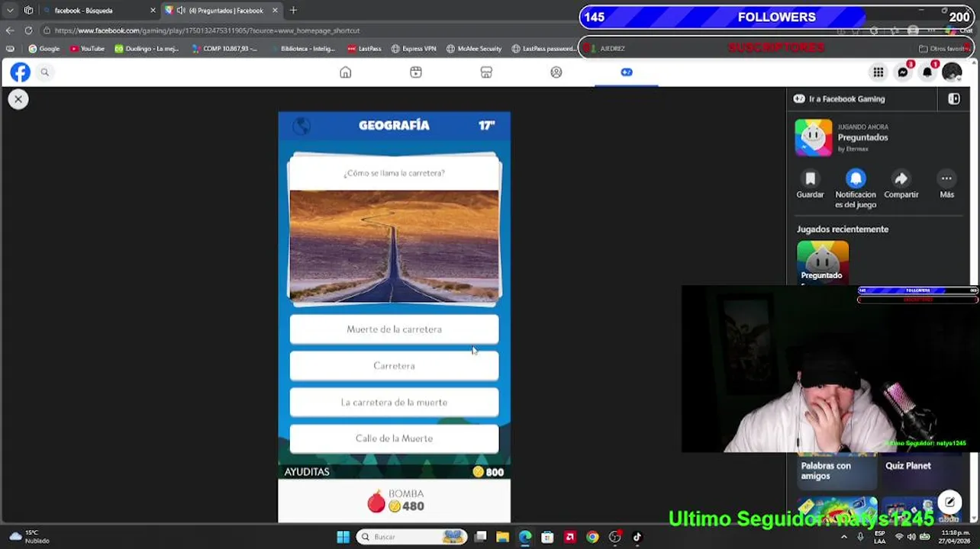Click the 800 coins balance
This screenshot has height=549, width=980.
[488, 472]
